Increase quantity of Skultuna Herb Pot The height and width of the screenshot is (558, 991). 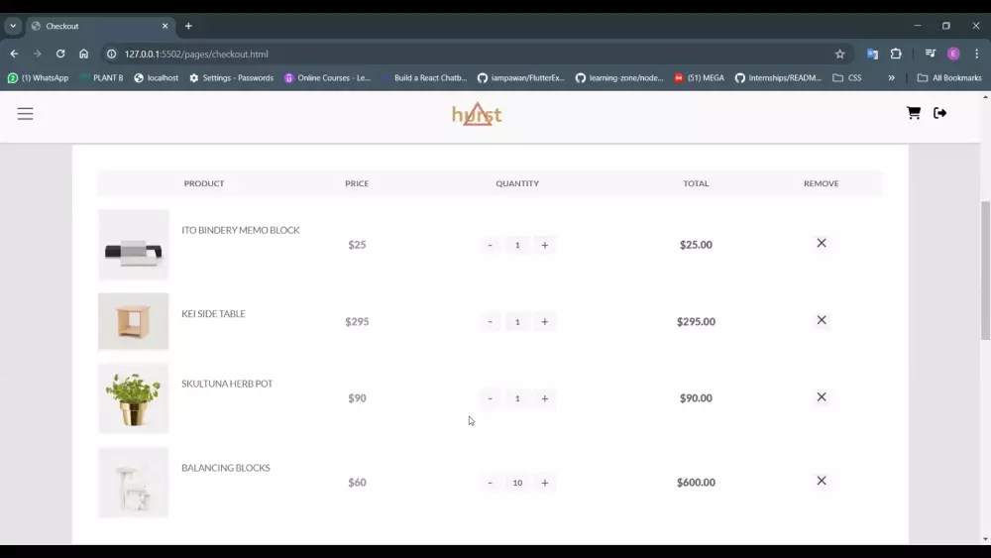click(x=545, y=398)
